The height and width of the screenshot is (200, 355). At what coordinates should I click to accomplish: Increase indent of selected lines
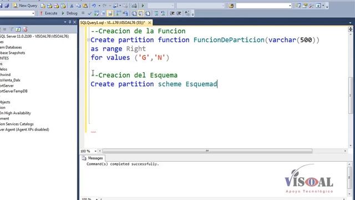point(179,13)
